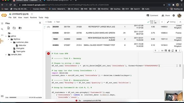This screenshot has width=184, height=103.
Task: Go back in browser history
Action: (x=2, y=5)
